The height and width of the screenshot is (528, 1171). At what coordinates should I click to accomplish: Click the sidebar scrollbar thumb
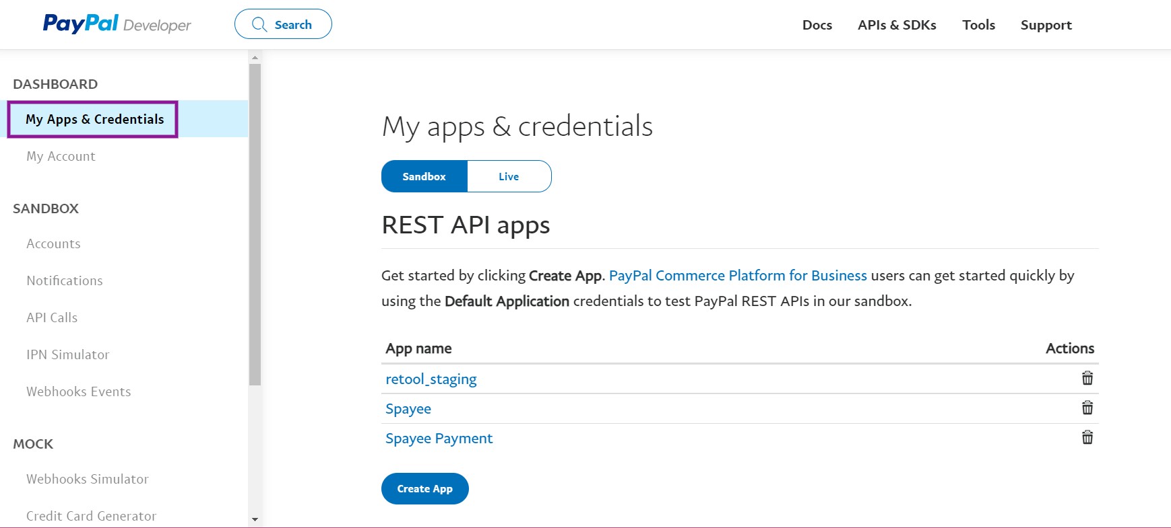point(255,224)
